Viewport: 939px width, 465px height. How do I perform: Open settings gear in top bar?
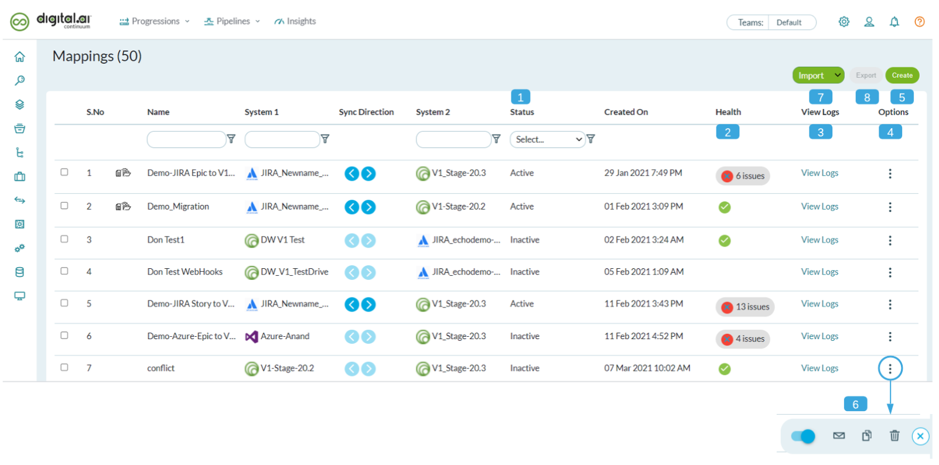point(844,22)
